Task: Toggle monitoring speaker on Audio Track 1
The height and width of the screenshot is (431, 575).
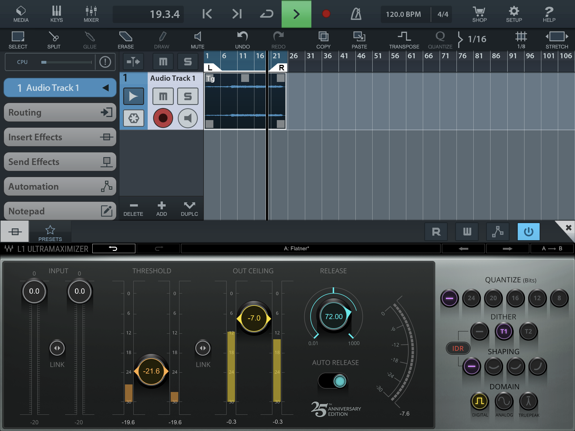Action: pos(188,118)
